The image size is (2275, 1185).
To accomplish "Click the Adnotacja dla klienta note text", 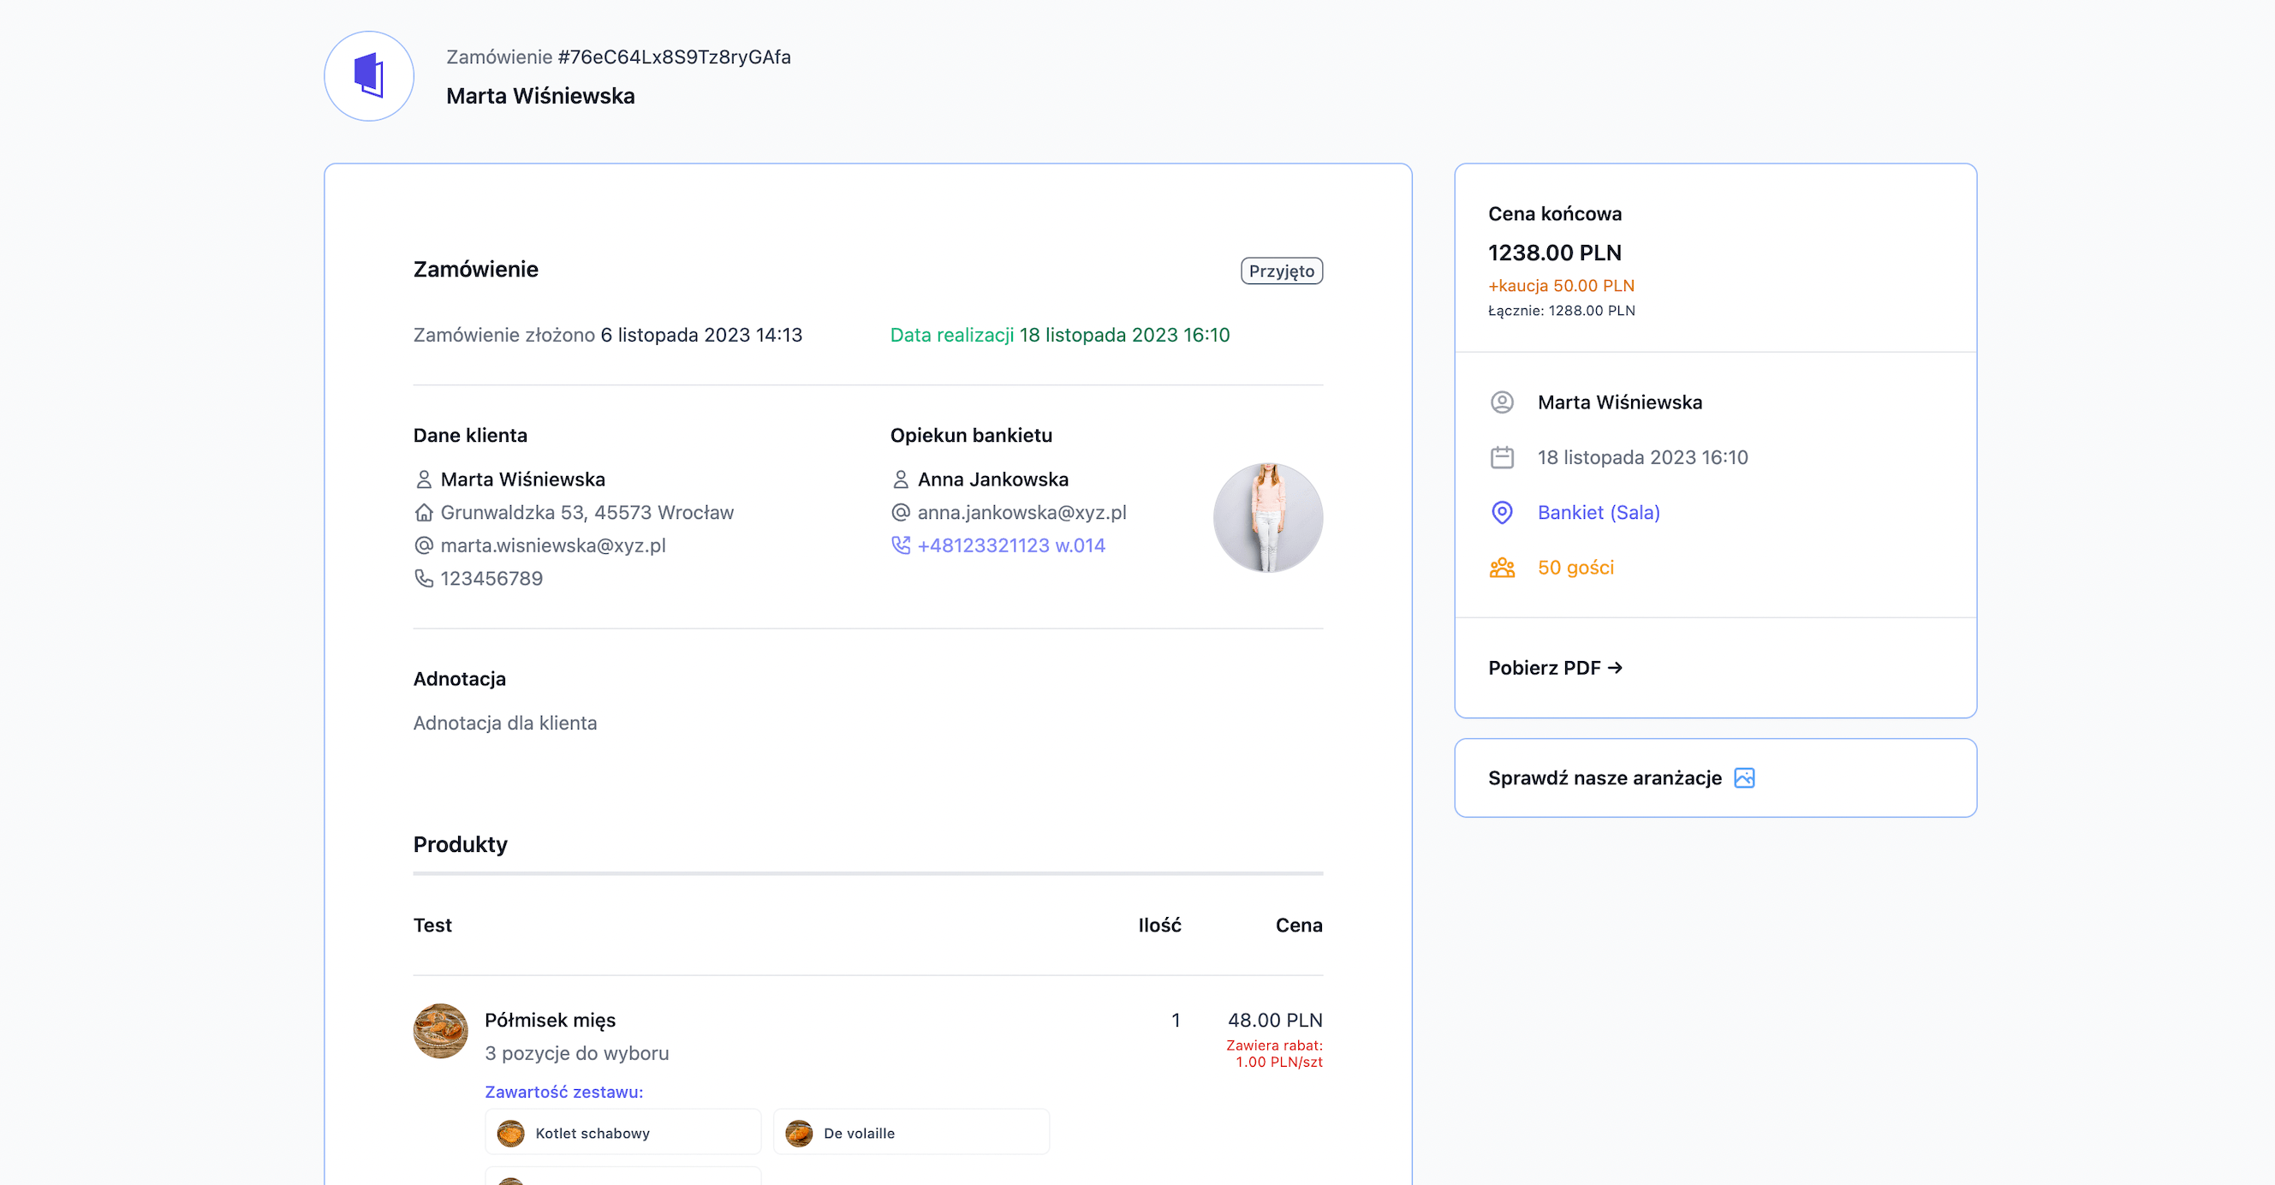I will (x=505, y=724).
